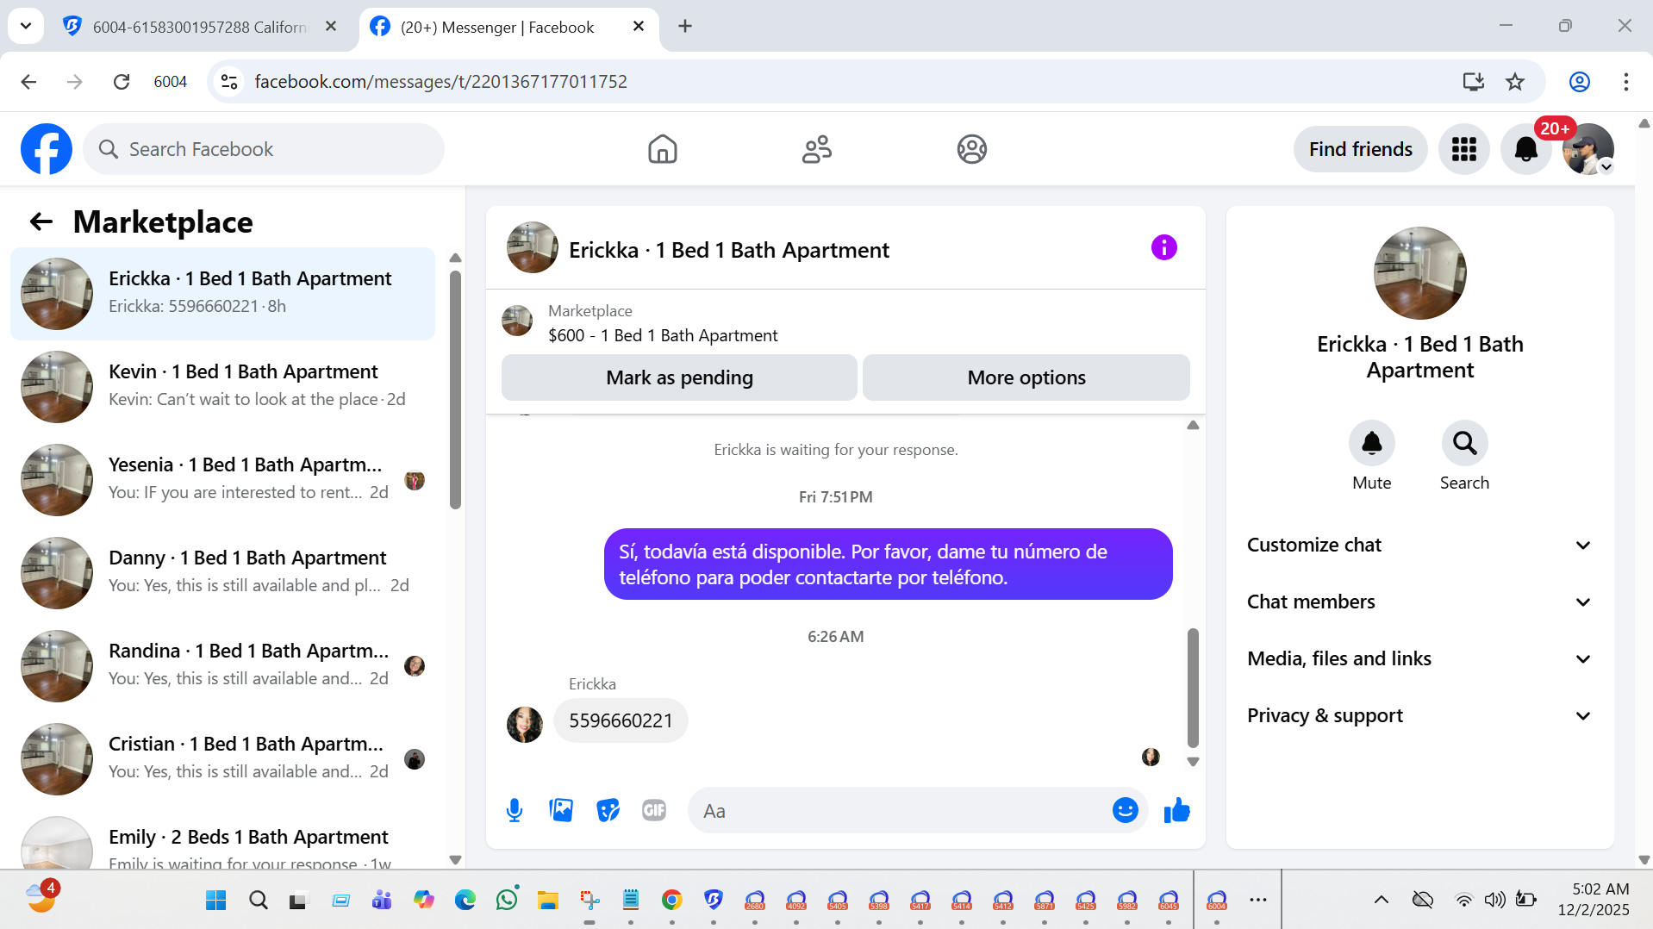The image size is (1653, 929).
Task: Open the emoji picker in message box
Action: point(1125,810)
